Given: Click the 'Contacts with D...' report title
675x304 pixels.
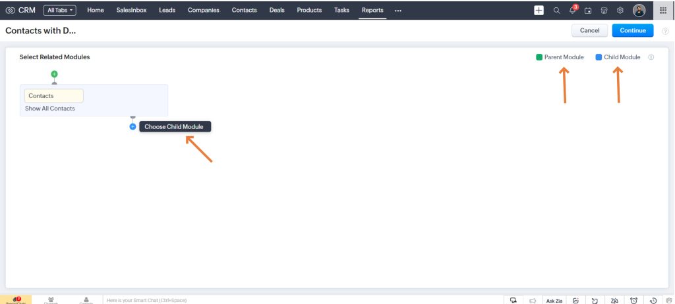Looking at the screenshot, I should pyautogui.click(x=40, y=30).
